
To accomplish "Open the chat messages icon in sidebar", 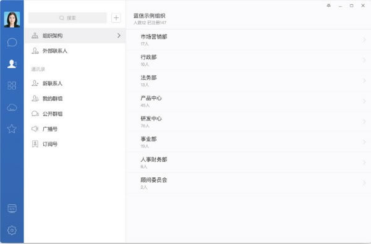I will pos(12,43).
